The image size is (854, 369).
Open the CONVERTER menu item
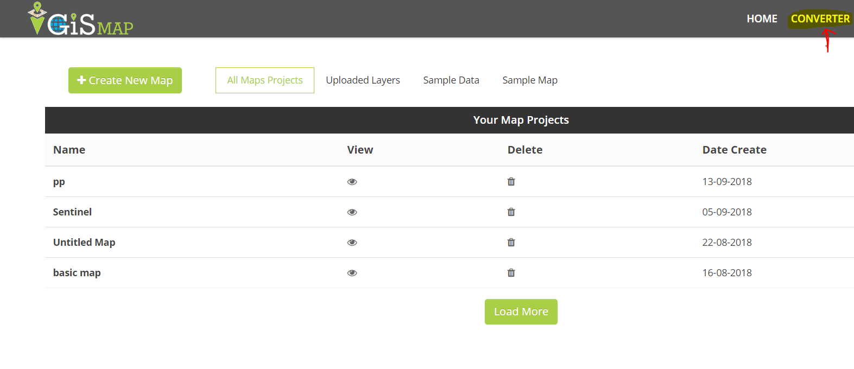(x=820, y=19)
